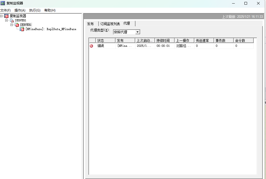Click the 2025/1... last start cell
The height and width of the screenshot is (179, 266).
pos(145,46)
